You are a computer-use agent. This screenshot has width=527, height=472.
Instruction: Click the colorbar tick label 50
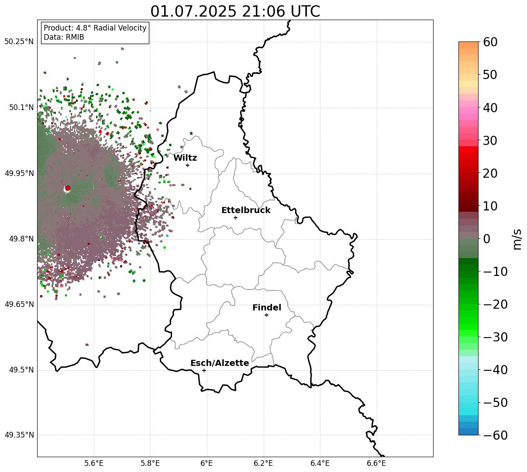point(491,75)
